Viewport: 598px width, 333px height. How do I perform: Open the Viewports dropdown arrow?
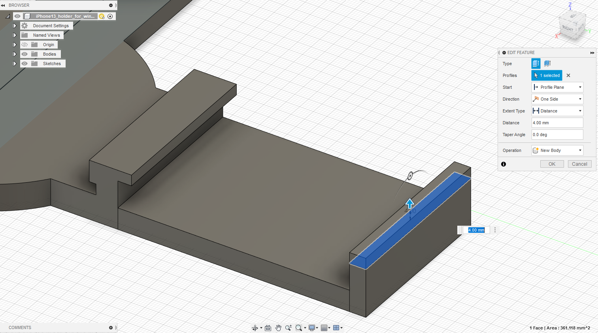[341, 328]
